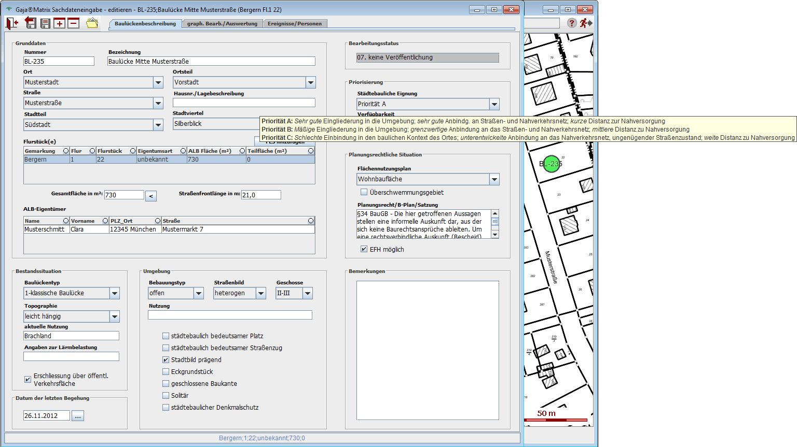Delete record with the minus icon
This screenshot has height=447, width=797.
coord(74,23)
